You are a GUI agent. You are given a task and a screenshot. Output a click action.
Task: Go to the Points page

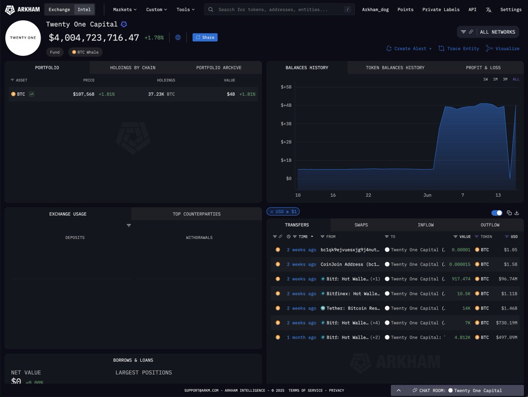click(x=405, y=9)
